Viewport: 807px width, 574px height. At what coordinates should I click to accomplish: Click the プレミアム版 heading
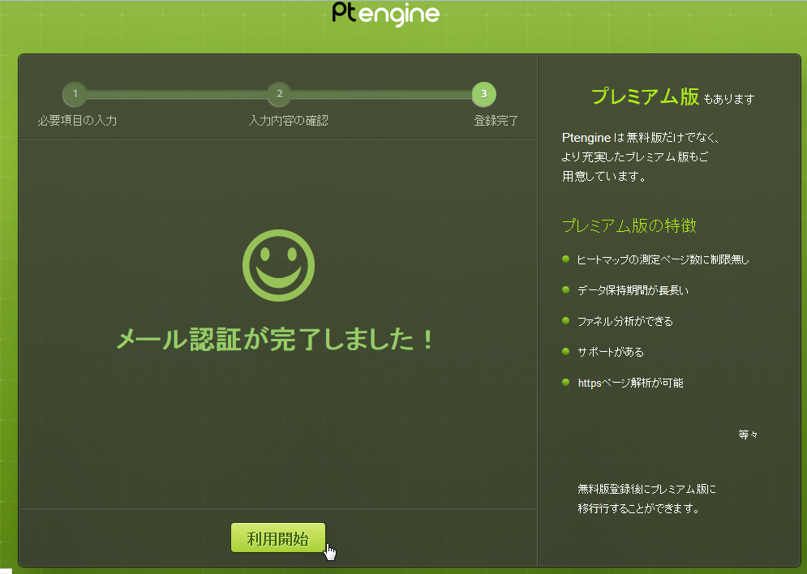645,96
